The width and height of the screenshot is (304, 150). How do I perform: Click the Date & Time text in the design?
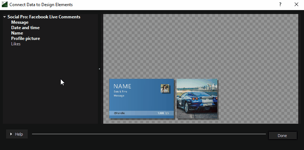click(120, 92)
